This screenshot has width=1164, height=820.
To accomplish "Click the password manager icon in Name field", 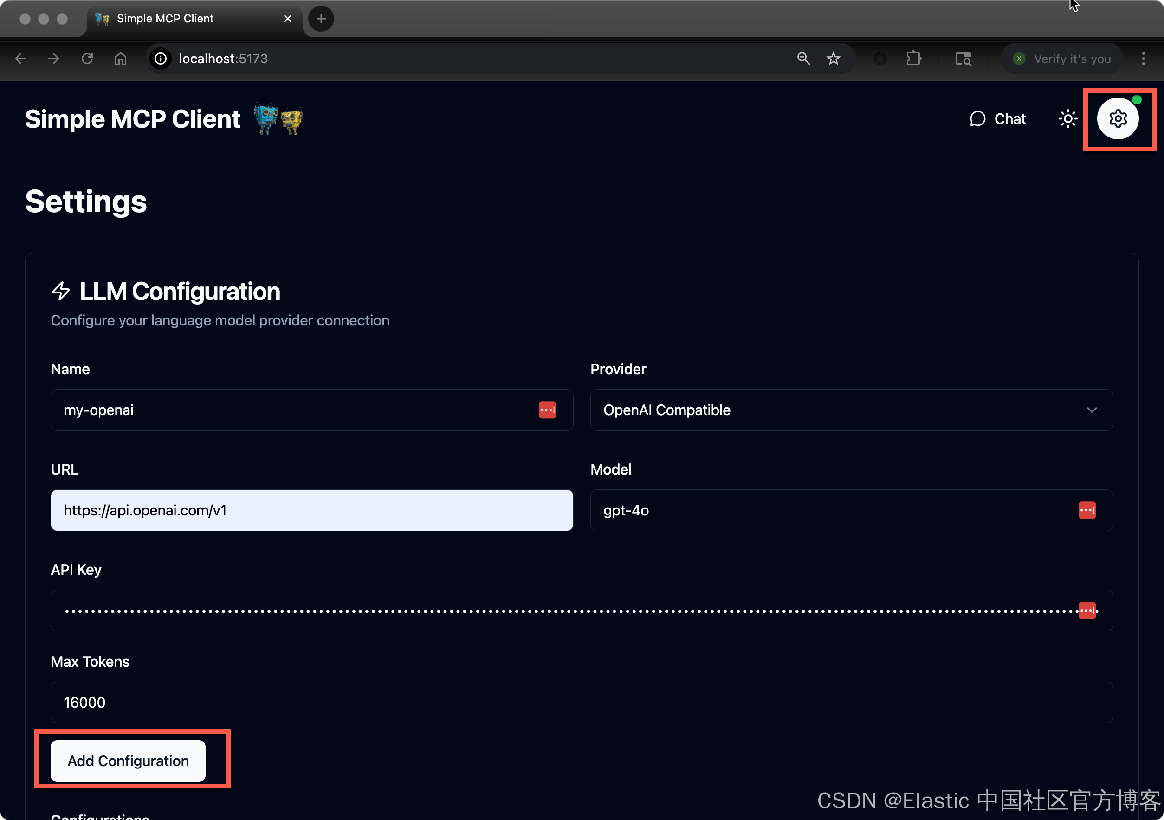I will click(547, 410).
